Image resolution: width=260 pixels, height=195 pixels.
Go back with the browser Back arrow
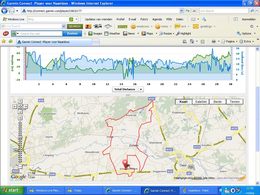tap(5, 11)
